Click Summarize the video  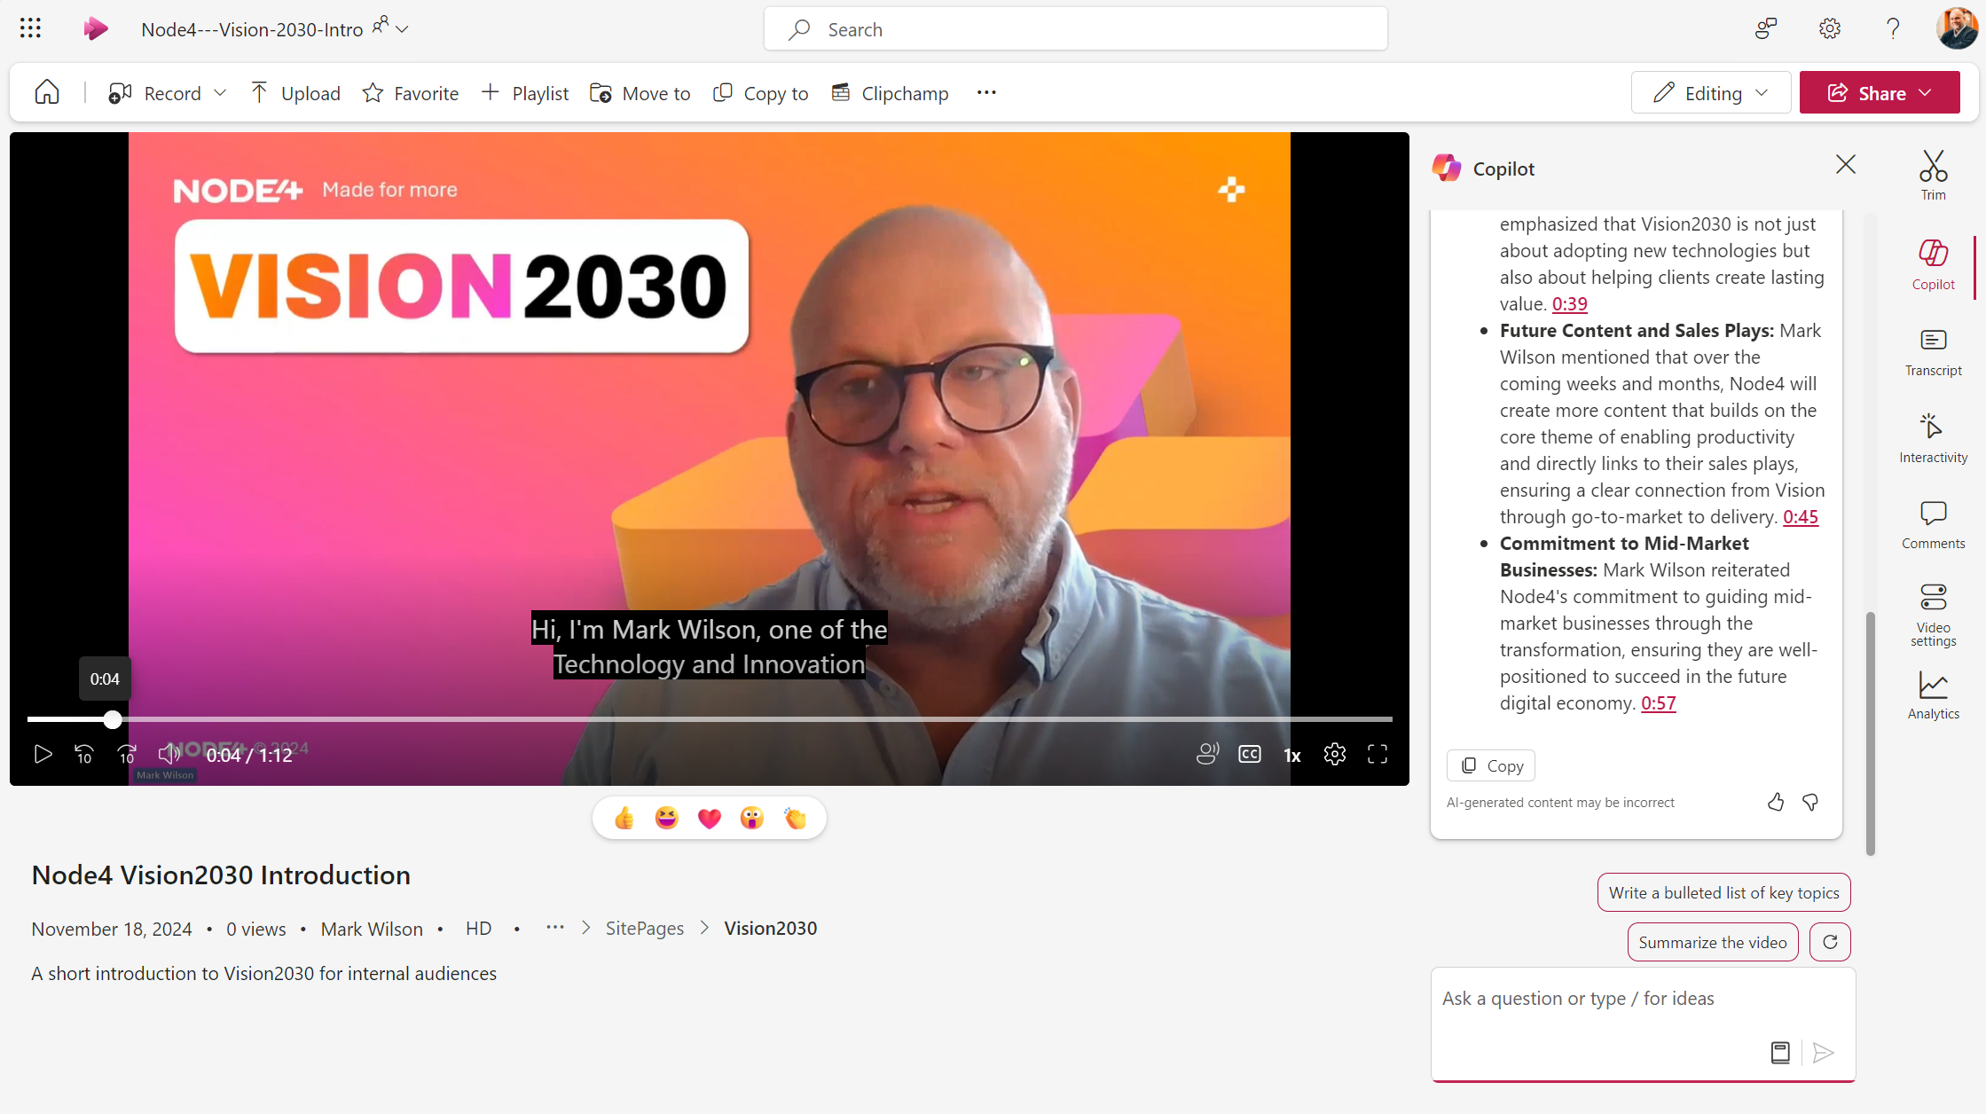click(x=1713, y=941)
